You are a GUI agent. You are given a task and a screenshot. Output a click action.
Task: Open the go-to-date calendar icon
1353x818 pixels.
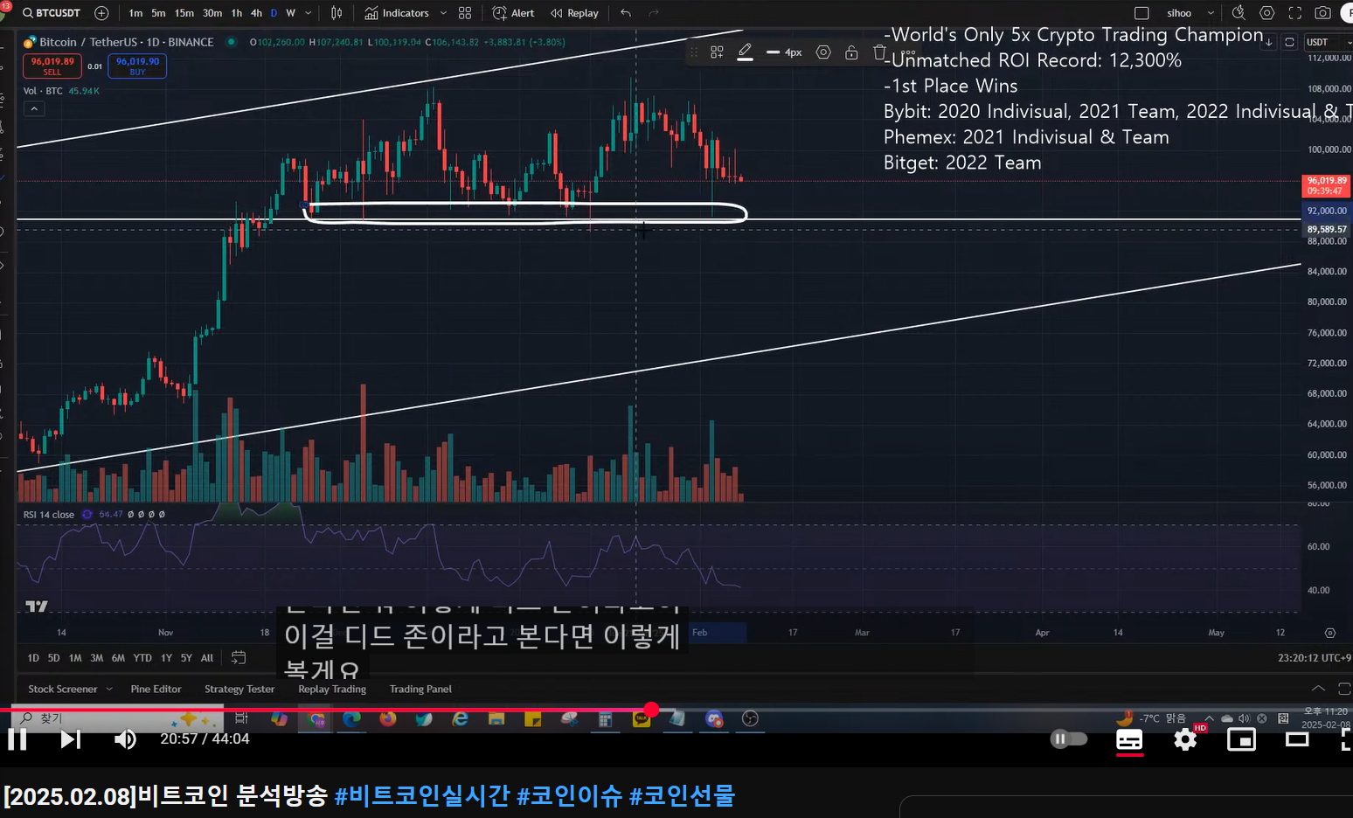pyautogui.click(x=239, y=657)
